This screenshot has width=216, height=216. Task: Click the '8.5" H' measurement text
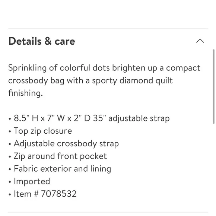[x=26, y=118]
